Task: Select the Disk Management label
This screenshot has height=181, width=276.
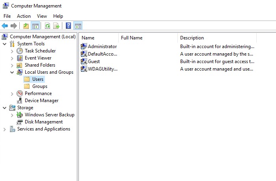Action: pyautogui.click(x=44, y=122)
